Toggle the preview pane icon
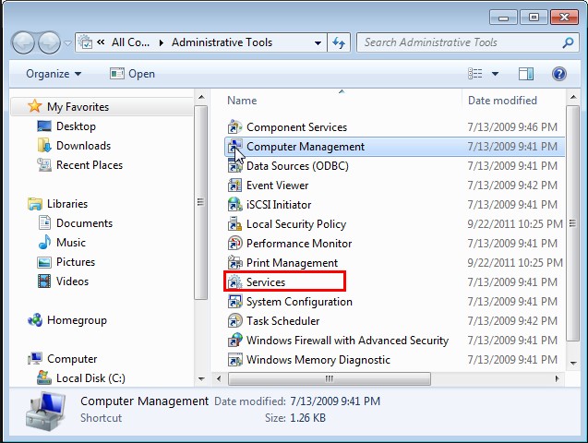Image resolution: width=588 pixels, height=443 pixels. click(x=526, y=74)
